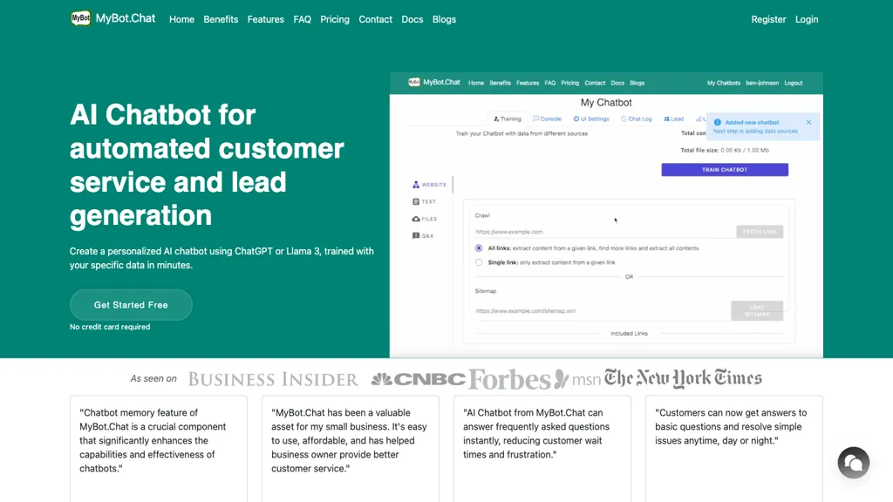The image size is (893, 502).
Task: Click the CNBC logo
Action: pos(419,379)
